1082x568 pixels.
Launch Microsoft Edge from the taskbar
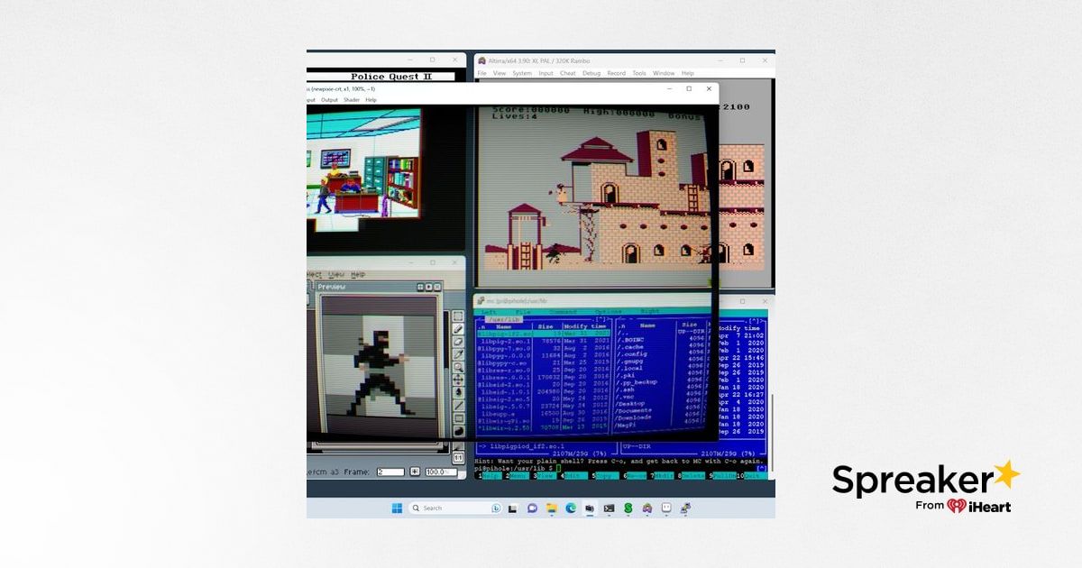[x=571, y=508]
